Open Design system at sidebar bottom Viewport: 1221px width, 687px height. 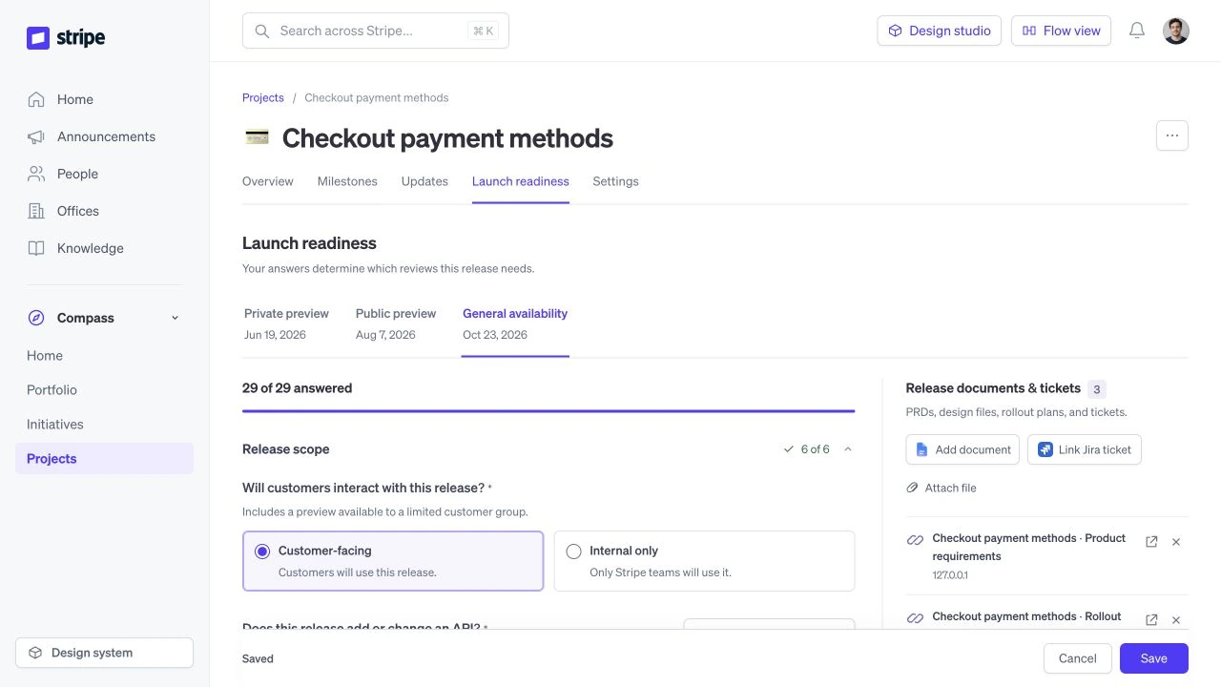point(104,653)
